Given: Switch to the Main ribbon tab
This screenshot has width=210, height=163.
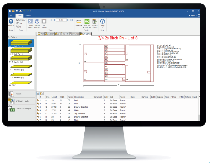Looking at the screenshot, I should [x=20, y=16].
